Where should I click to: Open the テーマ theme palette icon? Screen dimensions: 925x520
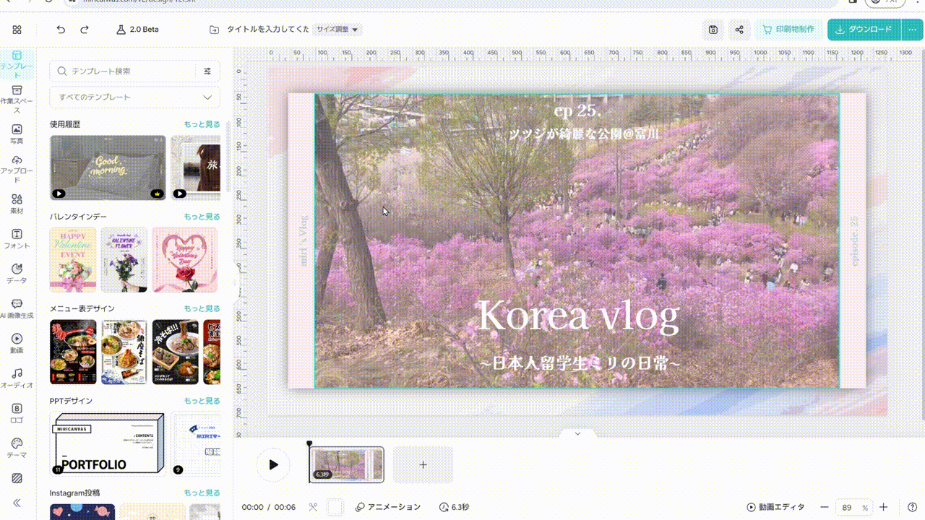point(17,448)
